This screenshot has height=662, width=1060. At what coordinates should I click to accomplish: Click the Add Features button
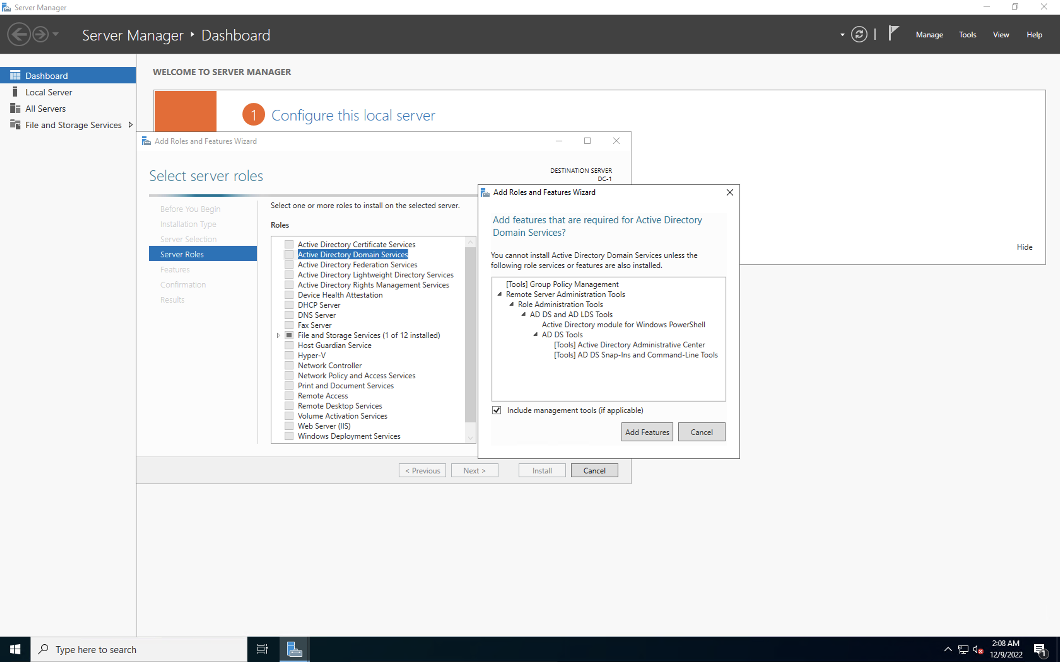[647, 432]
